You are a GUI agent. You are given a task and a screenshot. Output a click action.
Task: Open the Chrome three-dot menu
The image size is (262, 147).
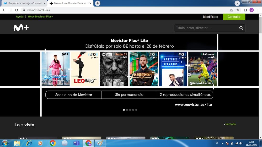click(258, 10)
